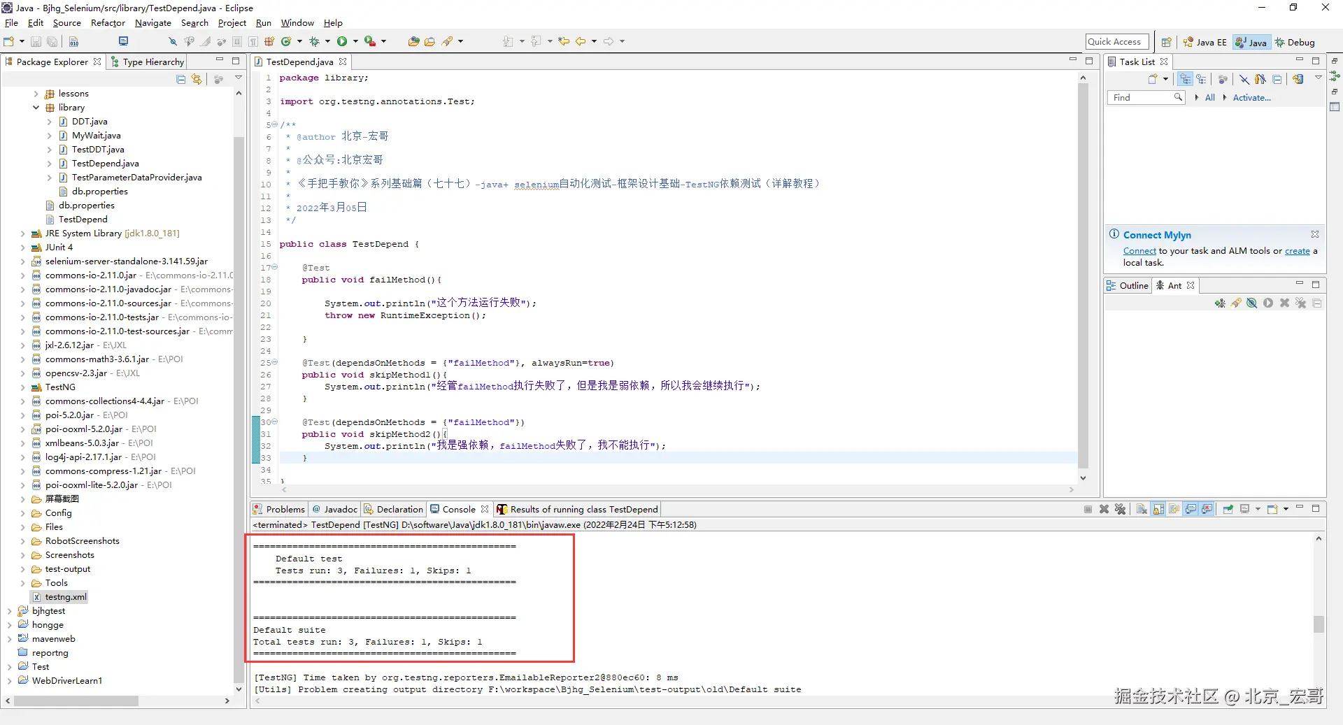This screenshot has width=1343, height=725.
Task: Click the New Java Package icon
Action: coord(269,41)
